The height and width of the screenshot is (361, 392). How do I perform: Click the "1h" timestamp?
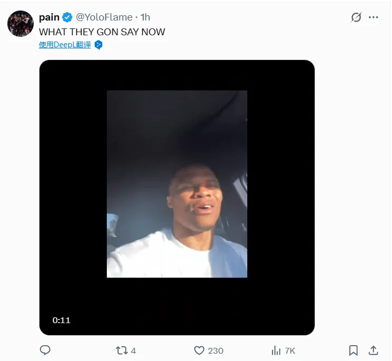(x=145, y=17)
